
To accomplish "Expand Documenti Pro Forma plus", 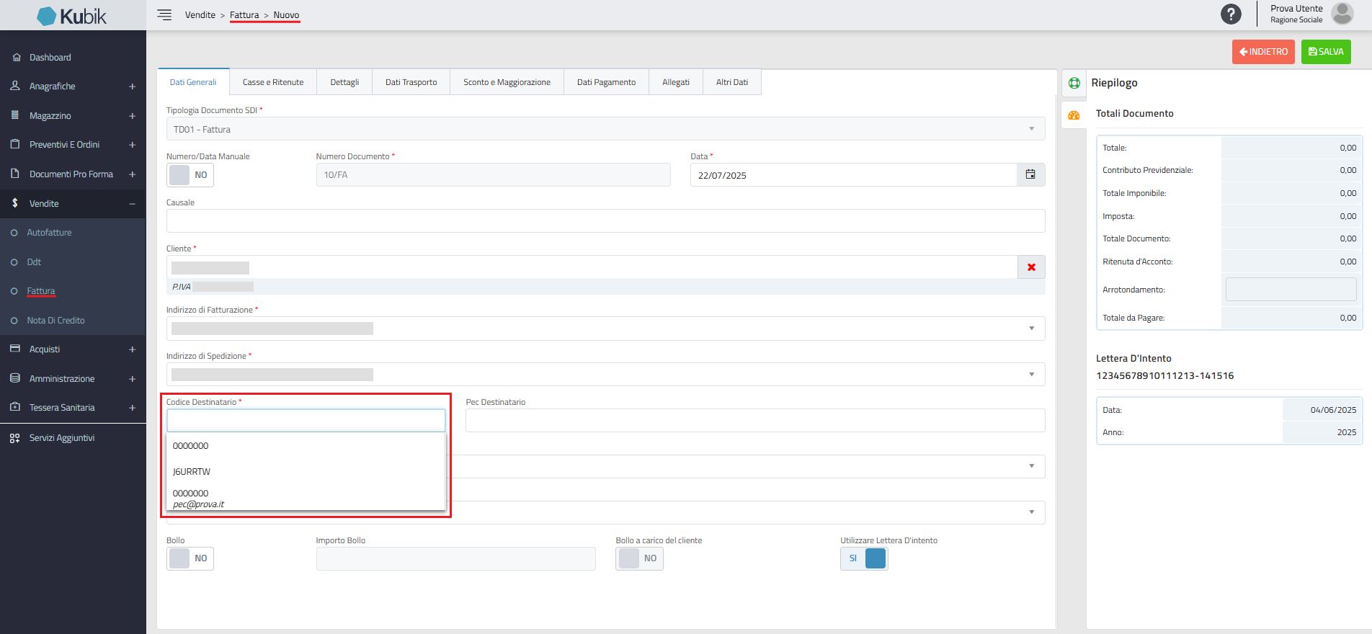I will (x=133, y=174).
